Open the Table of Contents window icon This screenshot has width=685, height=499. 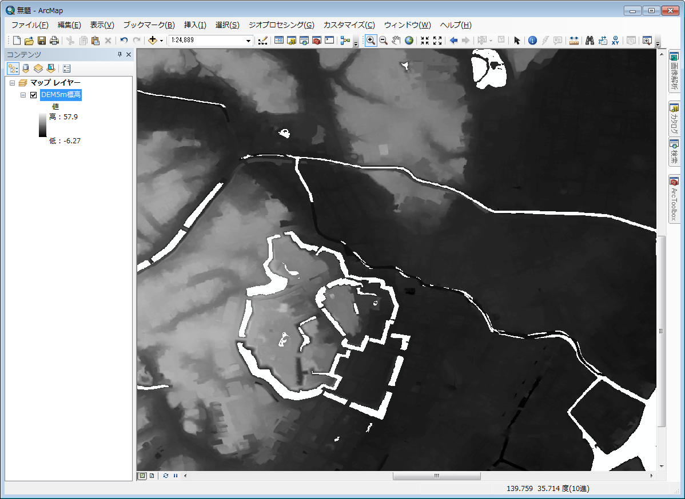pos(278,41)
